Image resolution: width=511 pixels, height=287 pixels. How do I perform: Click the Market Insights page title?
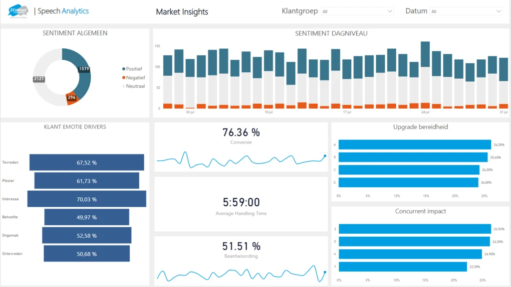tap(182, 11)
